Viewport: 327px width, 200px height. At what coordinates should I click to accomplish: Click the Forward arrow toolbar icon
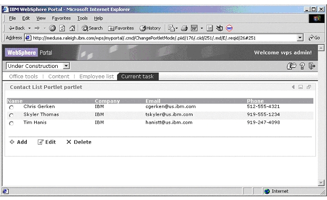37,28
